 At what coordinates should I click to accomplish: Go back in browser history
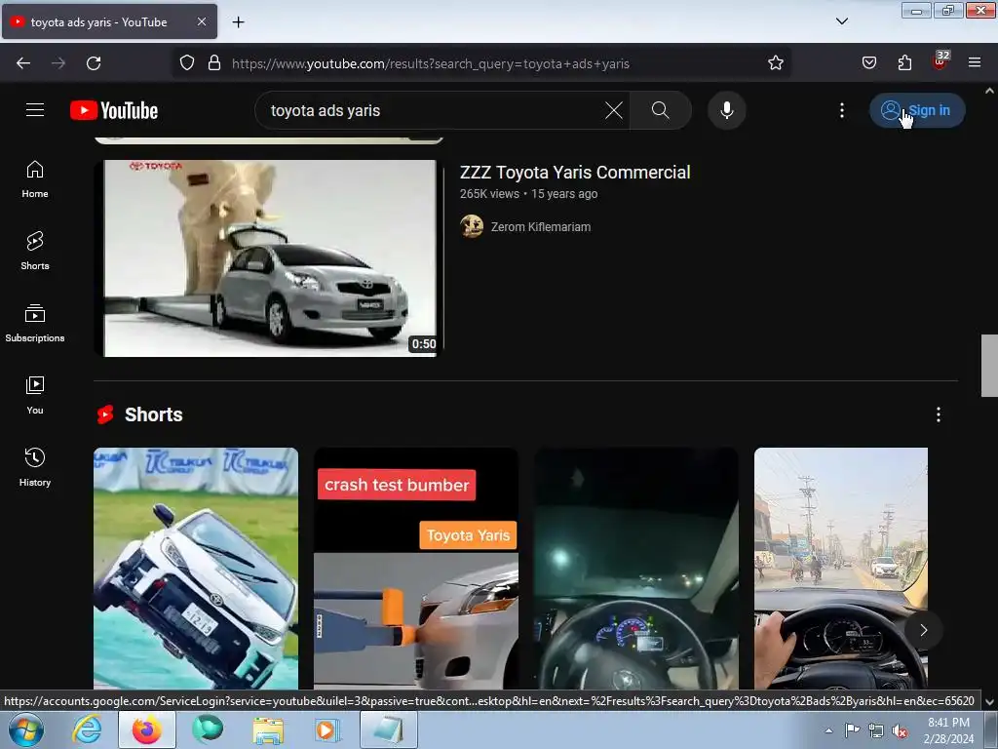coord(23,63)
